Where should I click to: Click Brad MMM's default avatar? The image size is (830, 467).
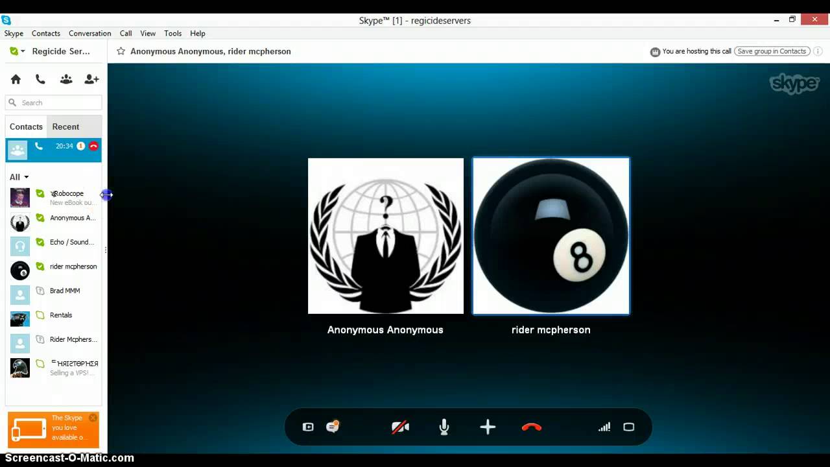point(20,295)
